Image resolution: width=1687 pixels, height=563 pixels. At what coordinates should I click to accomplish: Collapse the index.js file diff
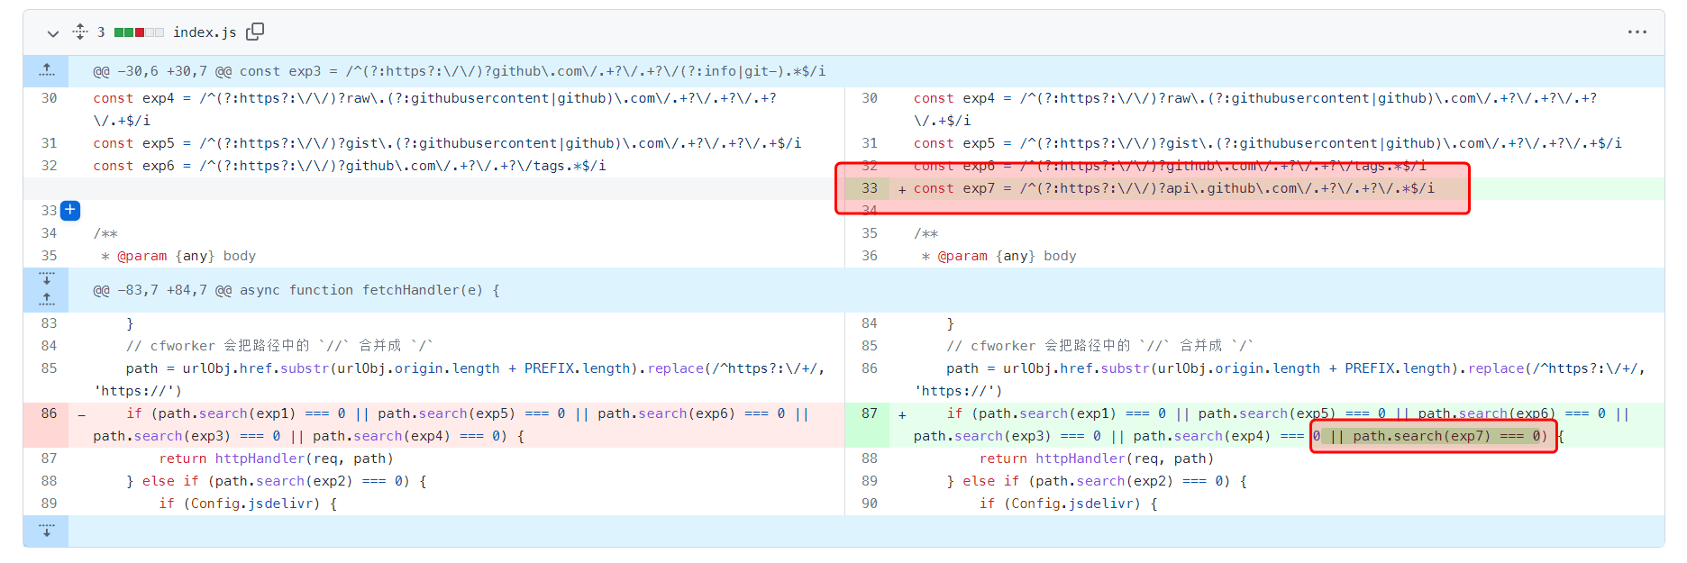pos(52,33)
